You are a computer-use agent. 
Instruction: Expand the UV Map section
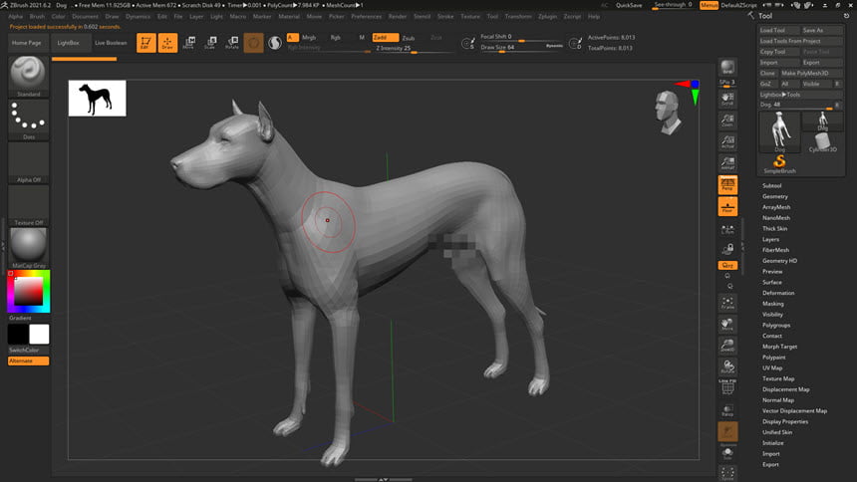[x=772, y=367]
